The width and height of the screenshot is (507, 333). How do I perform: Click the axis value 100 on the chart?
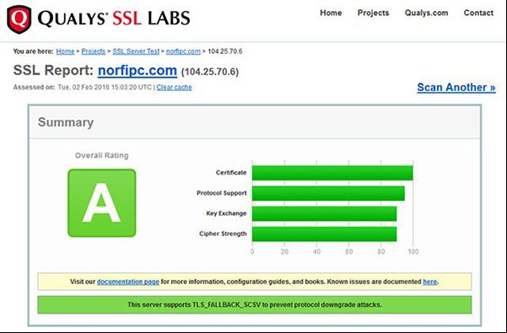point(413,251)
